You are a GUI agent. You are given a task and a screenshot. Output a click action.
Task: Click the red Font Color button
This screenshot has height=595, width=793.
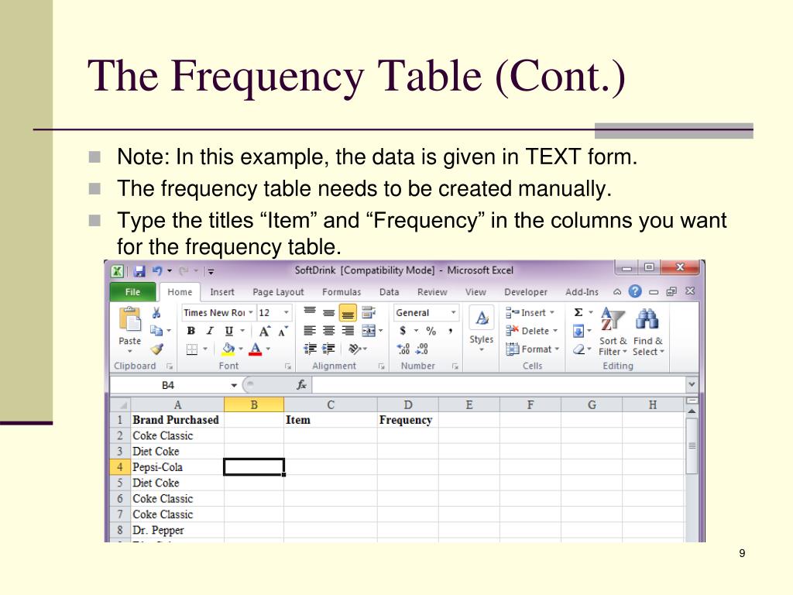point(256,349)
